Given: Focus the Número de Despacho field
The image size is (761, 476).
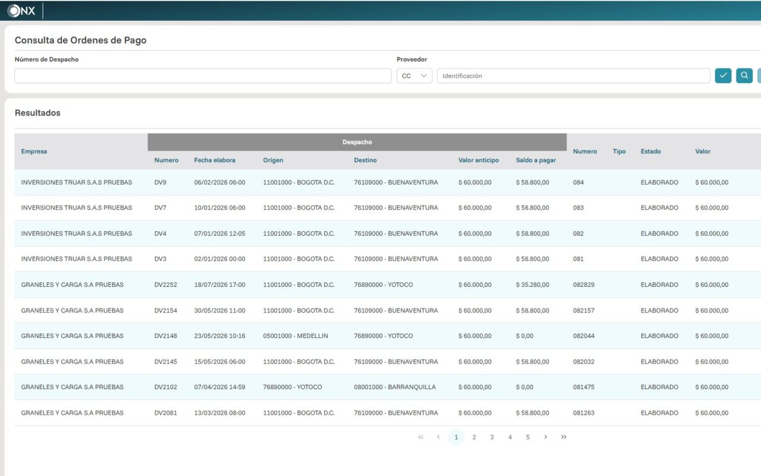Looking at the screenshot, I should coord(203,76).
